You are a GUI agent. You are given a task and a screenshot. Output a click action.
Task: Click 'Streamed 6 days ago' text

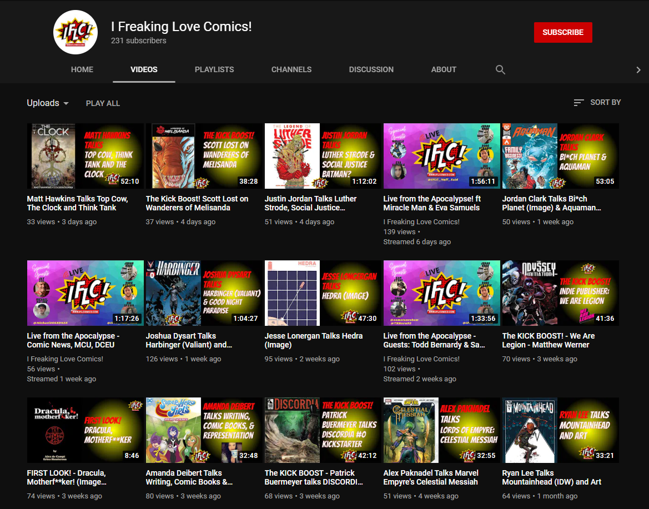click(417, 241)
